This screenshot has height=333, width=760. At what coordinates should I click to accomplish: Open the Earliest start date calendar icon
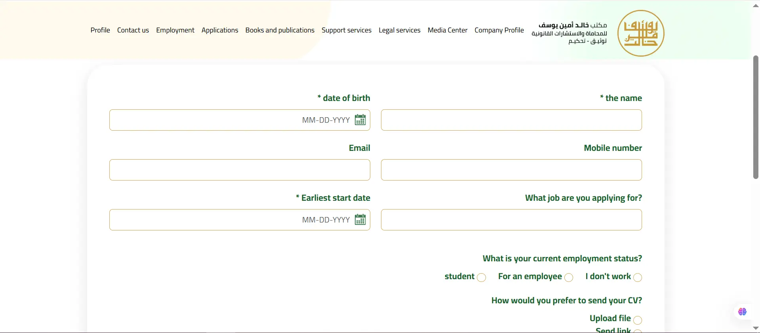click(x=360, y=219)
